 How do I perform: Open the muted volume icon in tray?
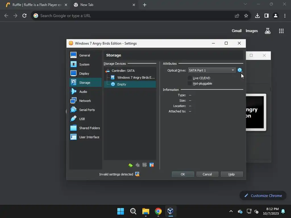click(x=256, y=211)
